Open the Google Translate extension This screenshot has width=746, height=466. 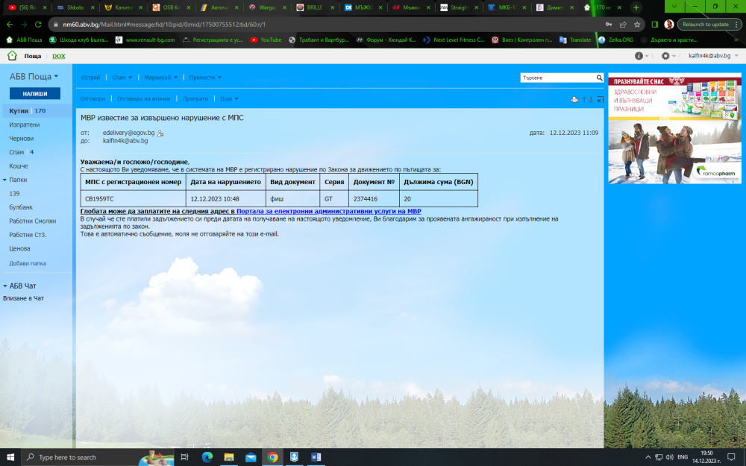[574, 40]
